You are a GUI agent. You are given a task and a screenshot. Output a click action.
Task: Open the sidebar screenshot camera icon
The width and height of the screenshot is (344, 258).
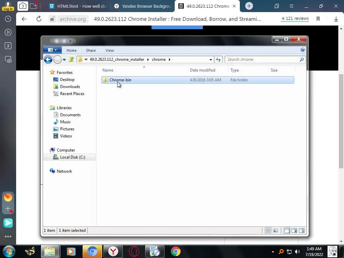[8, 59]
